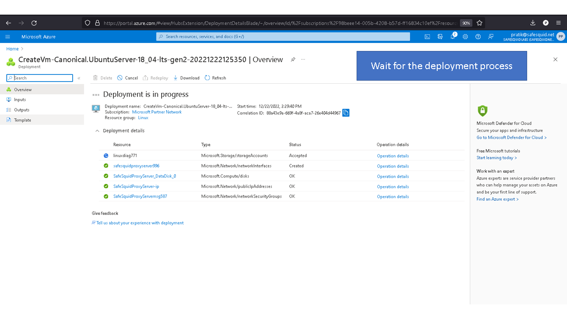Click the browser address bar URL

coord(280,23)
